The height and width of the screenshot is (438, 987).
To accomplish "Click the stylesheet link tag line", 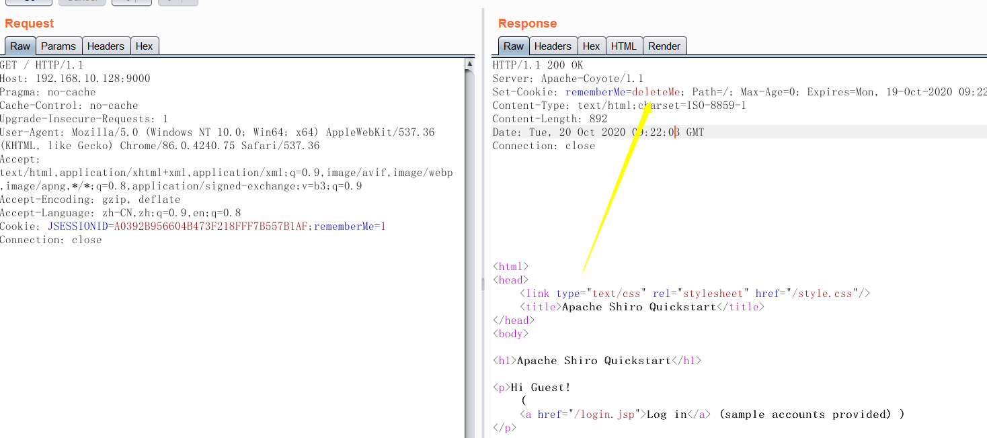I will tap(695, 294).
